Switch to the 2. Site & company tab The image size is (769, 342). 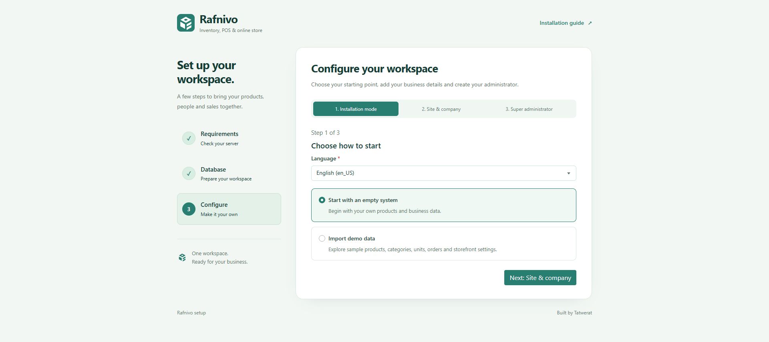(x=441, y=109)
